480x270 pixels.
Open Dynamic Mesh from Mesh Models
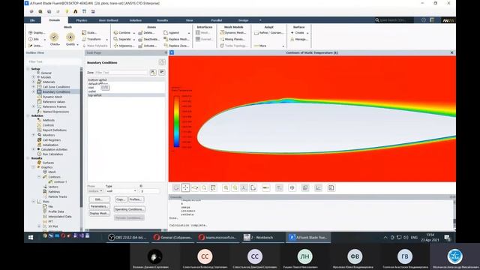(232, 32)
